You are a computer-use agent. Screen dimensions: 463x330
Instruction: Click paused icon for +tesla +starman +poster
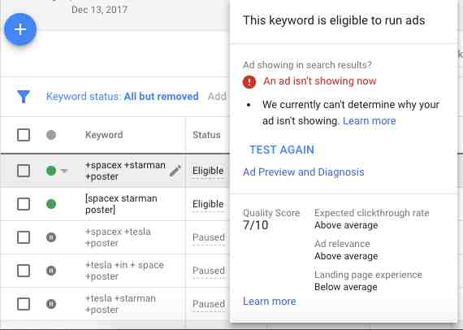[51, 304]
